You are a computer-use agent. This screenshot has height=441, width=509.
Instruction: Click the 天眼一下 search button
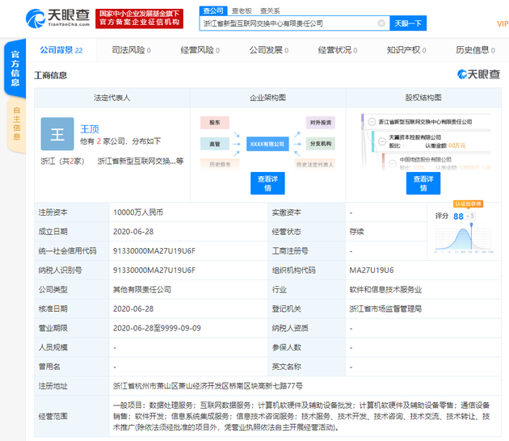click(x=407, y=23)
